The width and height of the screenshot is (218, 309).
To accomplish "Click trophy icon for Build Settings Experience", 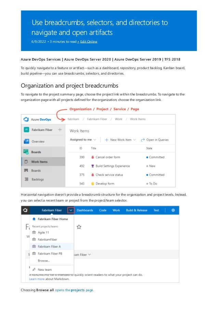I will point(93,166).
